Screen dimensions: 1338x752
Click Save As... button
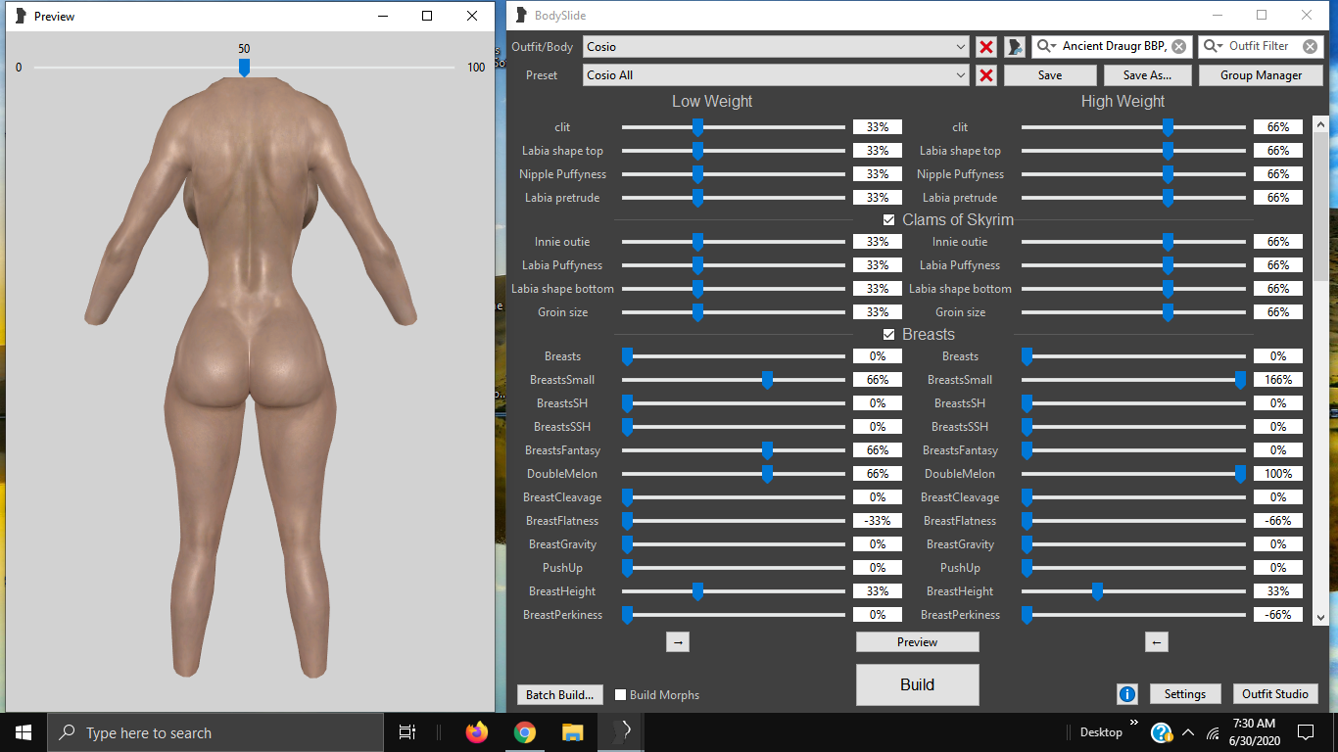tap(1150, 75)
